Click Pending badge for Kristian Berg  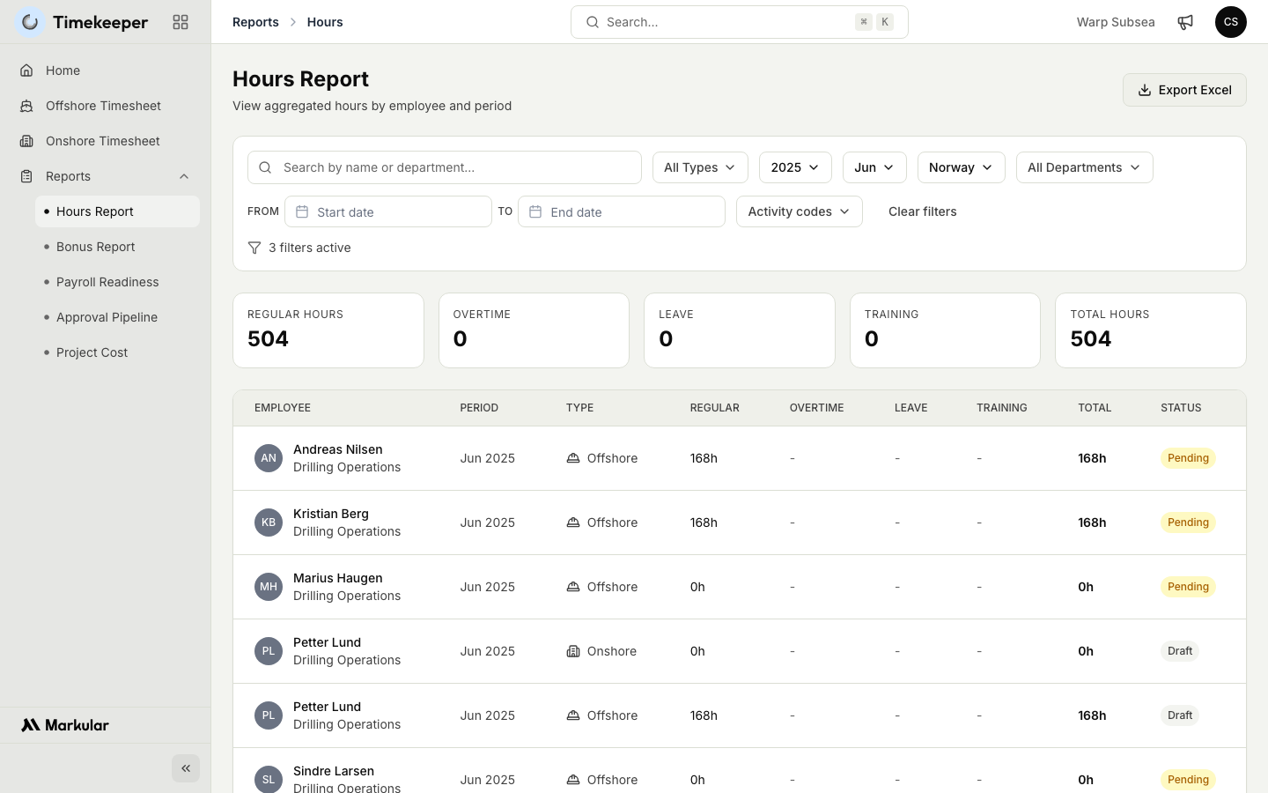(x=1188, y=522)
